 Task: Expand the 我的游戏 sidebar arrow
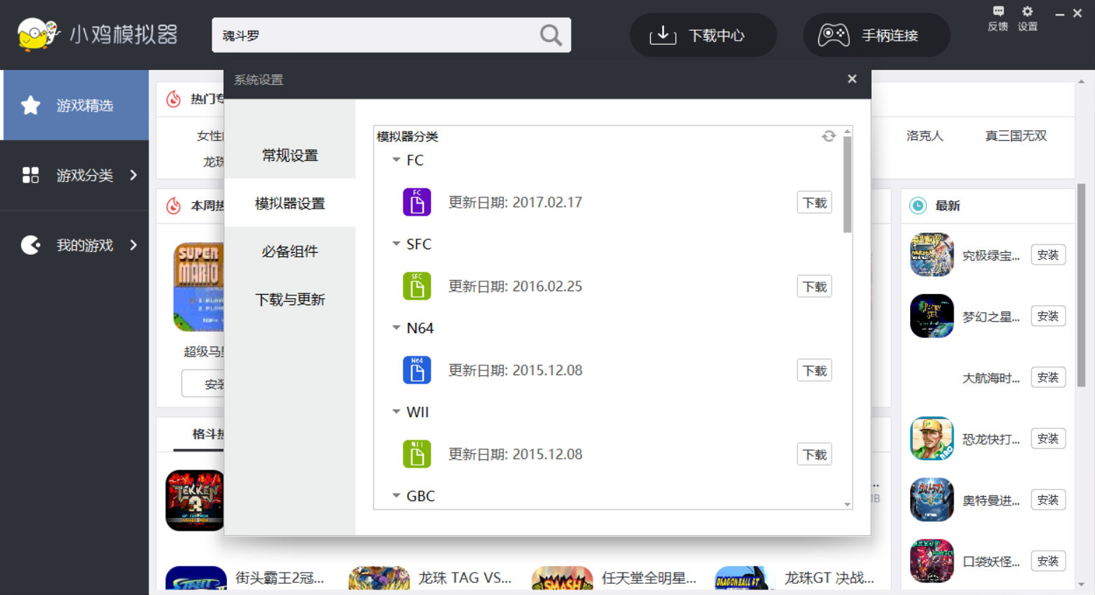coord(134,245)
